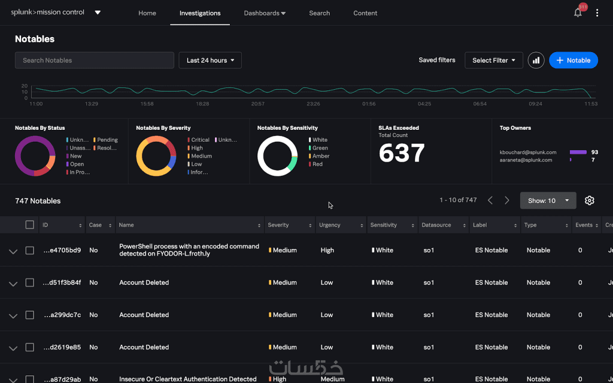The width and height of the screenshot is (613, 383).
Task: Go to previous page of notables
Action: (490, 200)
